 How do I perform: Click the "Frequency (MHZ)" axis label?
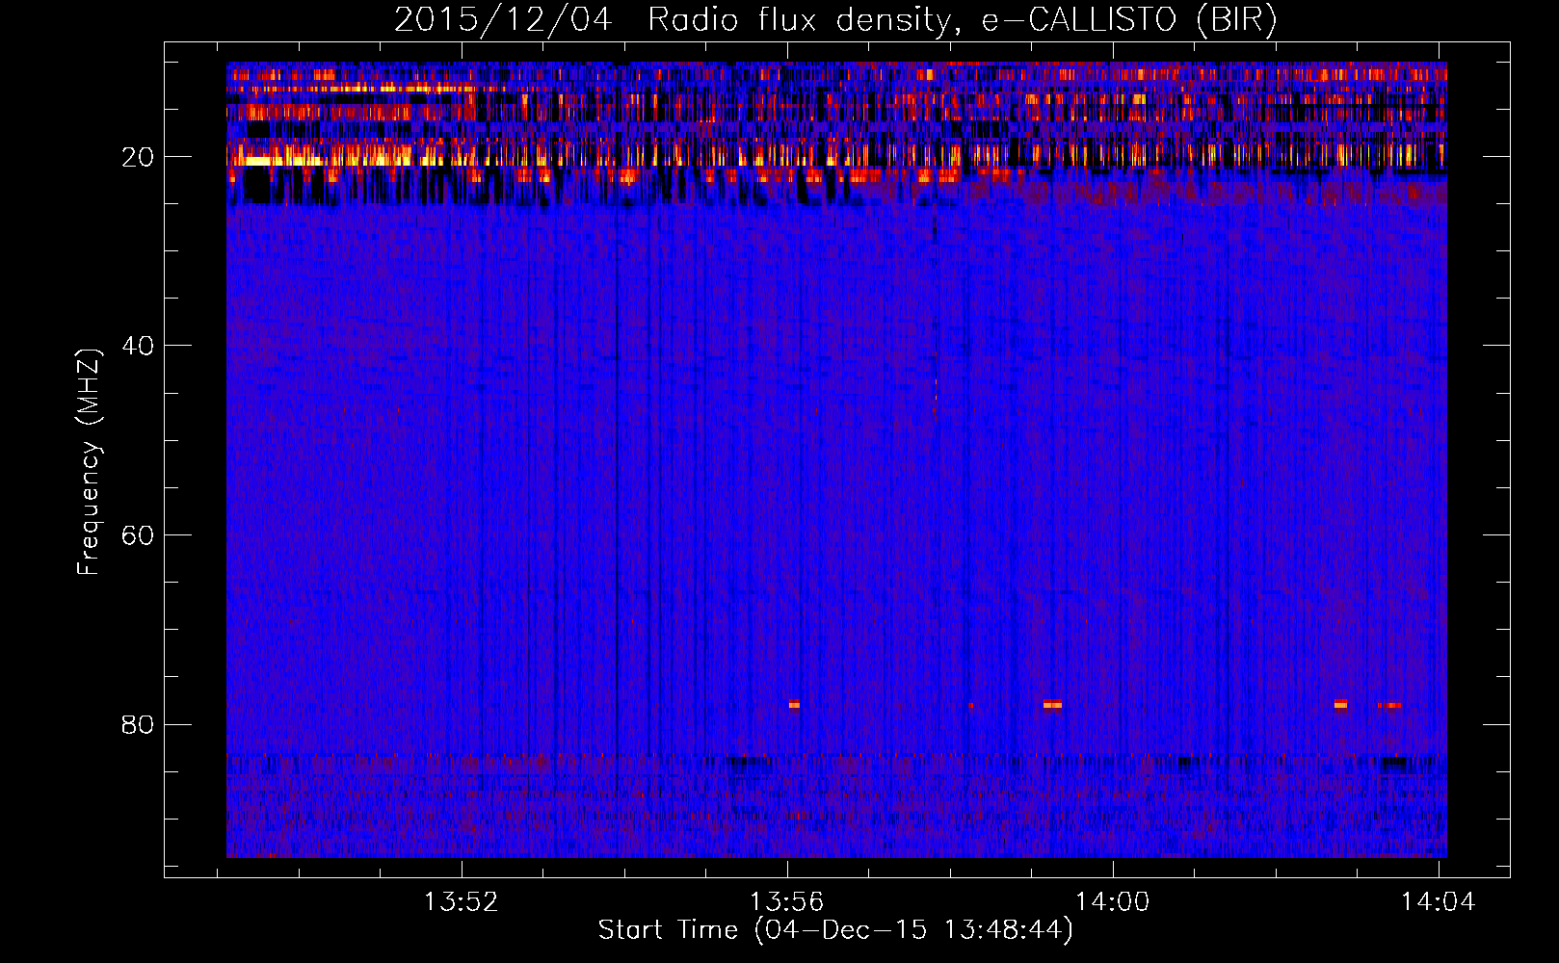(88, 462)
